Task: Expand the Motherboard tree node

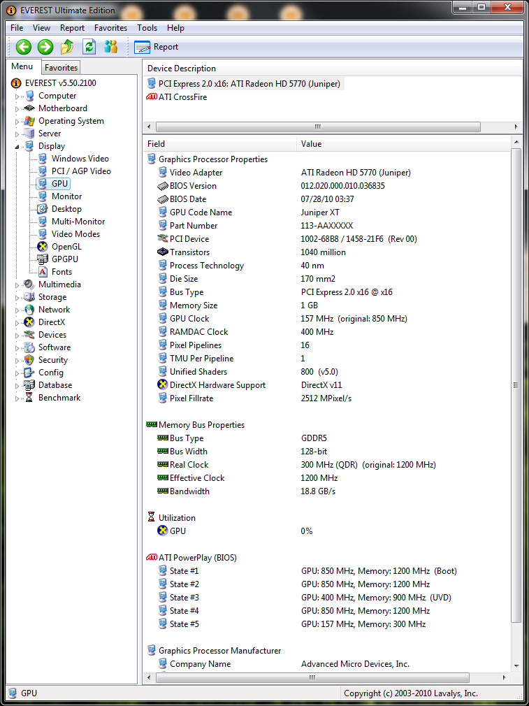Action: pyautogui.click(x=17, y=109)
